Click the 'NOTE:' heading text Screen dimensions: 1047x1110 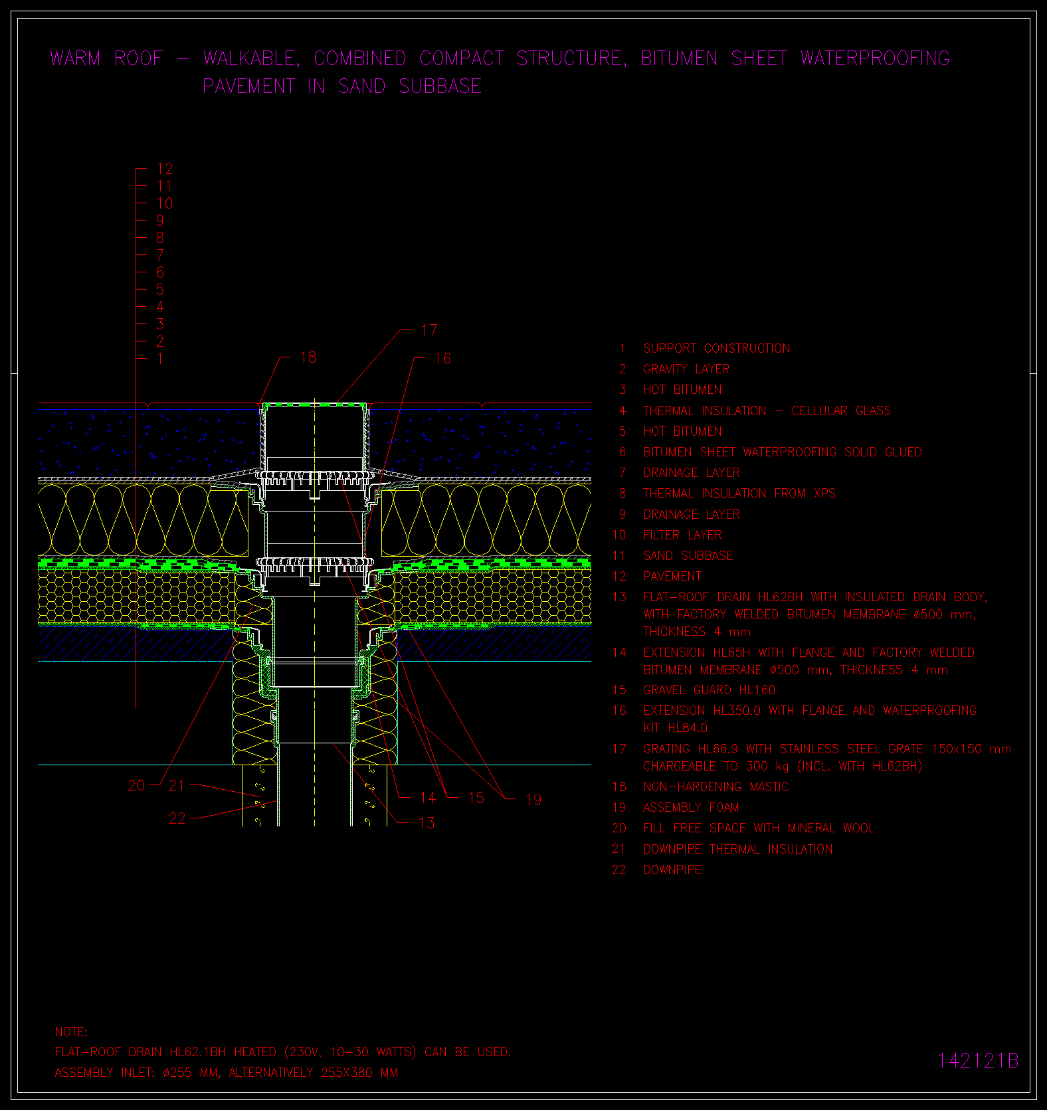coord(71,1032)
